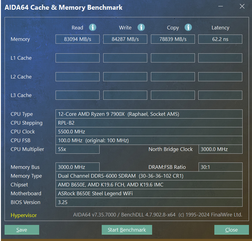Click the Memory Type DDR5-6000 value
Viewport: 252px width, 241px height.
(x=149, y=176)
